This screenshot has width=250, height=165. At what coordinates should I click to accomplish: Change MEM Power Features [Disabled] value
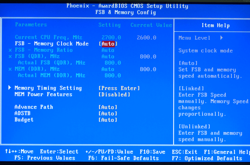coord(114,94)
